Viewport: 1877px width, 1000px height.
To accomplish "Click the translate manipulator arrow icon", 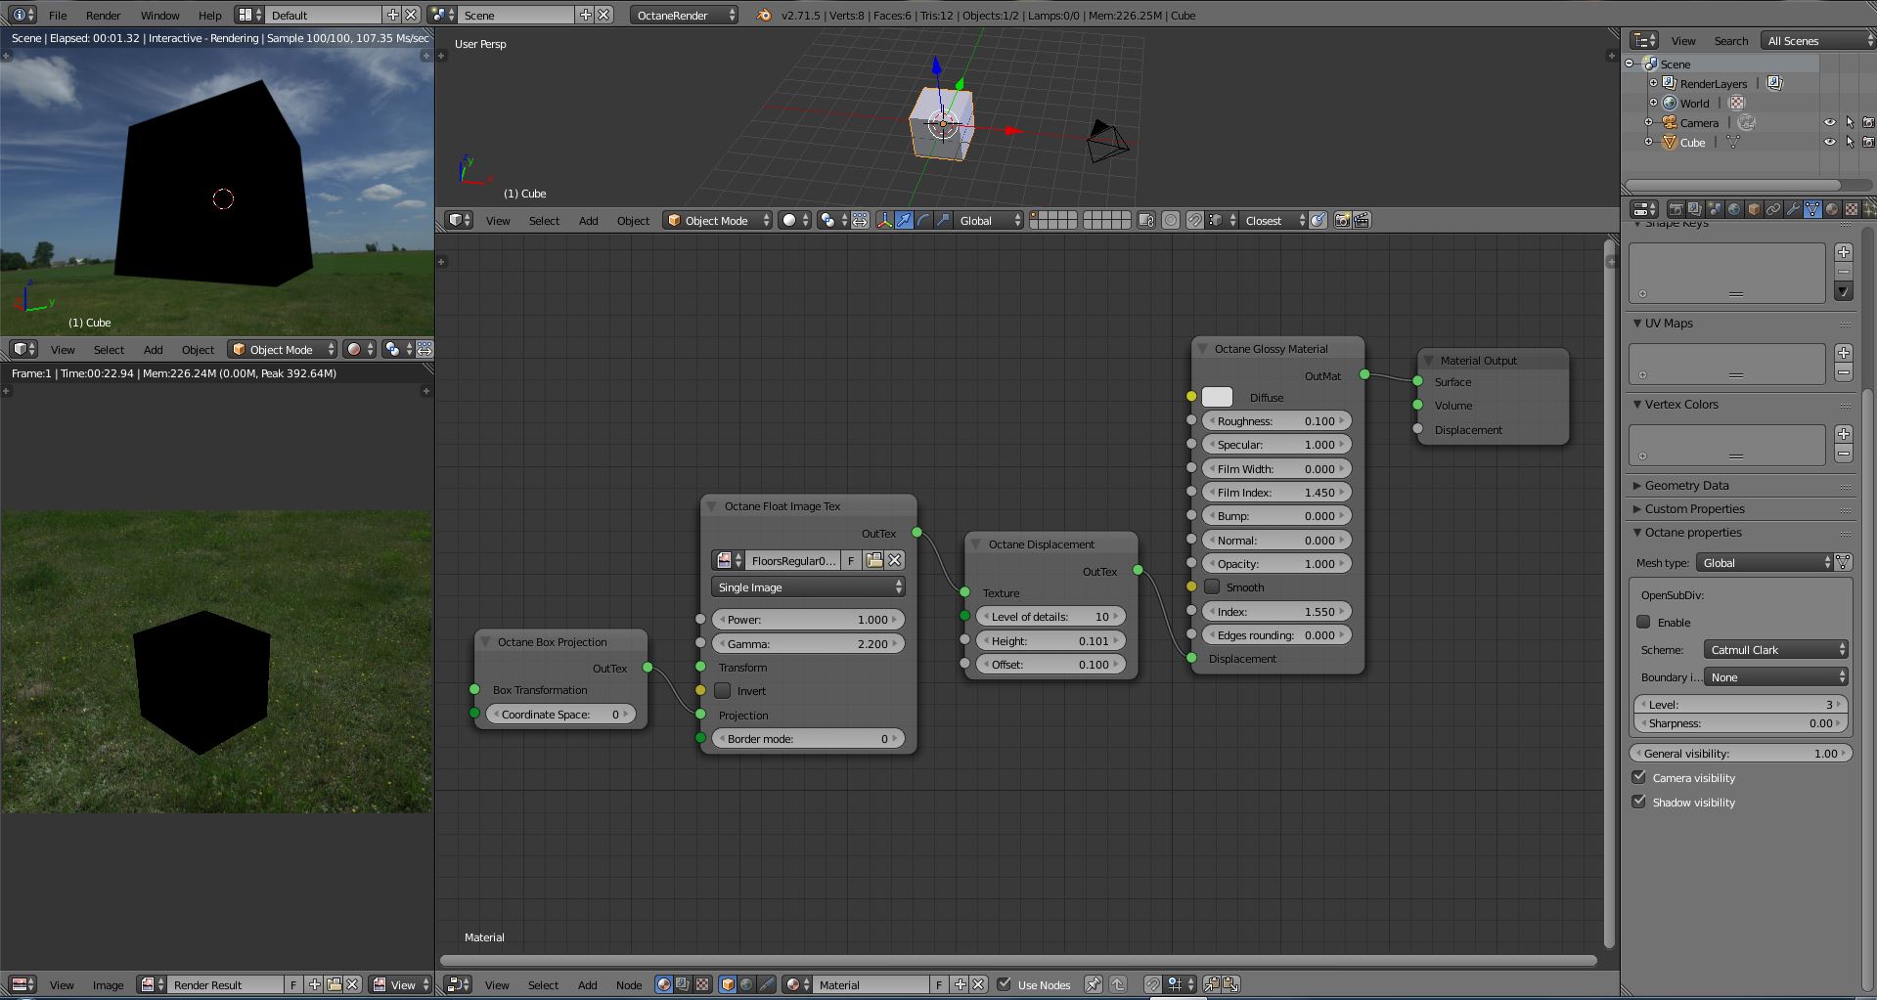I will point(905,220).
